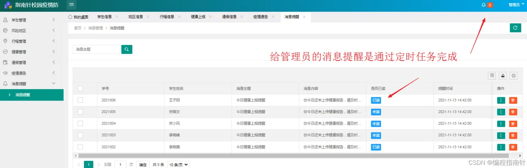Close the 请假信息 tab
Image resolution: width=527 pixels, height=168 pixels.
click(242, 17)
